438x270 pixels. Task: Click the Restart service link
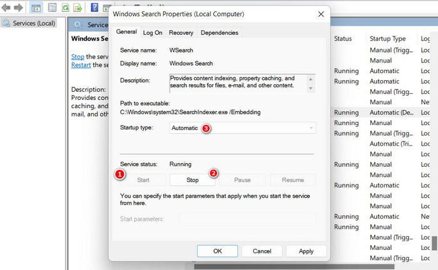pos(81,65)
